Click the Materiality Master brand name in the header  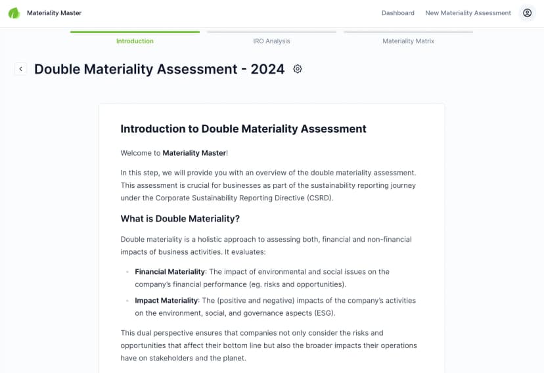tap(54, 13)
